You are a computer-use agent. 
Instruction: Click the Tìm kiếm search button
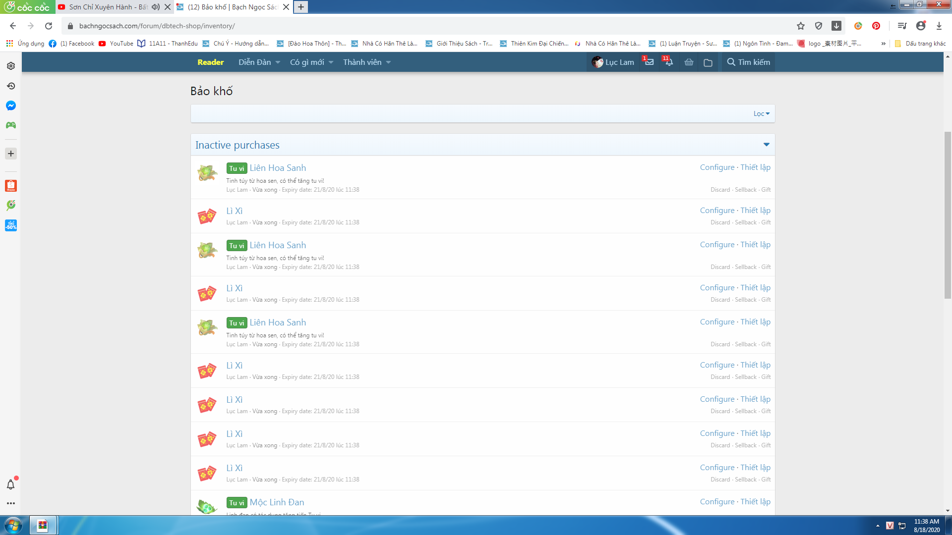point(748,62)
